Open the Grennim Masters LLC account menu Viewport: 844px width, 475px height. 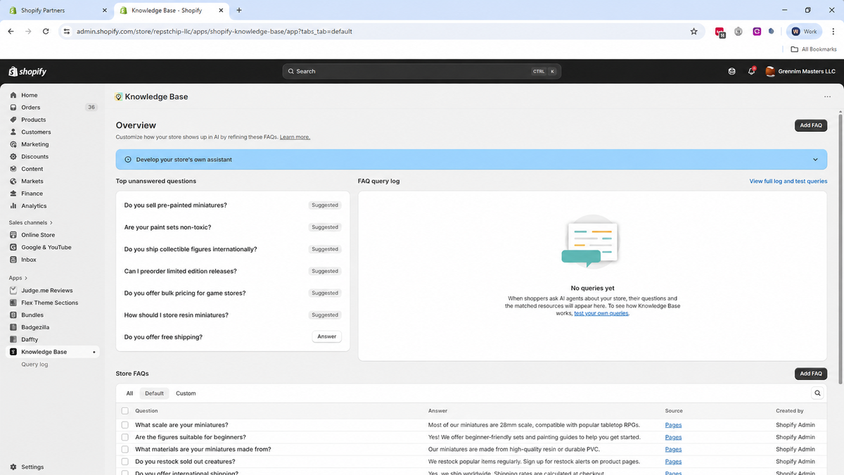click(800, 71)
